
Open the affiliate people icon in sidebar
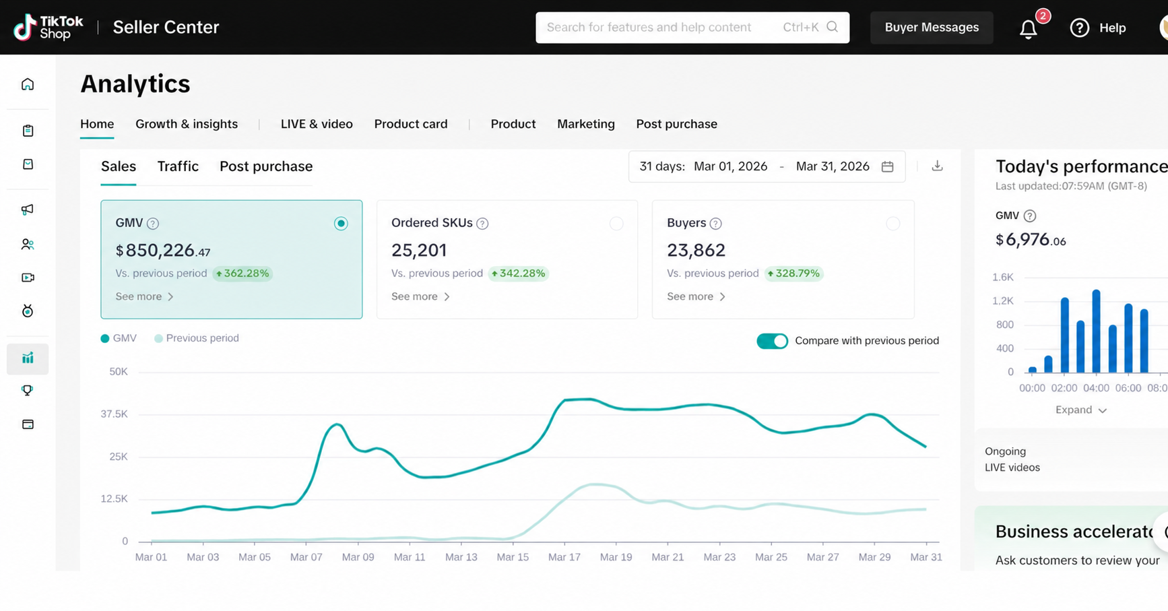pos(28,244)
